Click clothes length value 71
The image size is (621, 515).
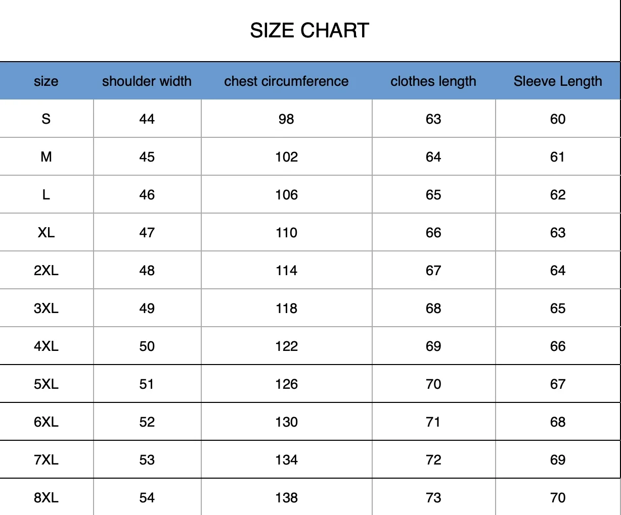pos(433,422)
